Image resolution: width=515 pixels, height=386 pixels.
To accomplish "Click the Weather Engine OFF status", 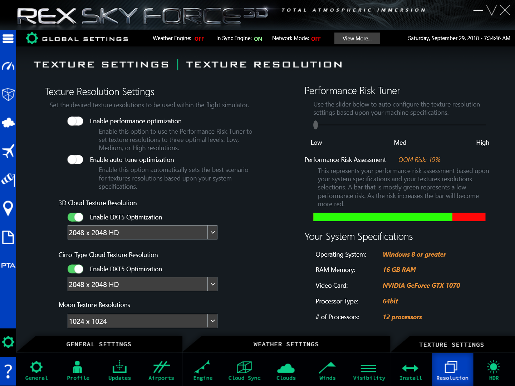I will (199, 39).
